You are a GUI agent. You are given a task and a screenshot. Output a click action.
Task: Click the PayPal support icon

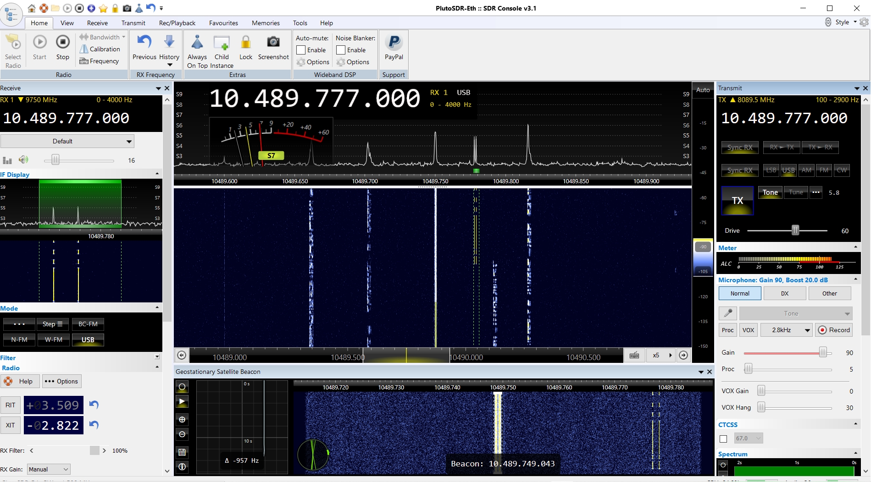coord(394,43)
